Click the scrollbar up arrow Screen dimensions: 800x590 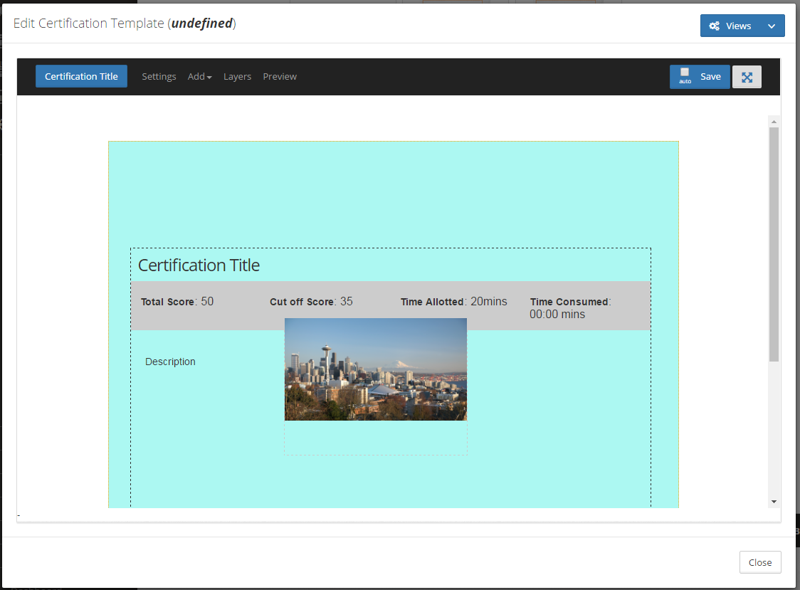tap(774, 122)
